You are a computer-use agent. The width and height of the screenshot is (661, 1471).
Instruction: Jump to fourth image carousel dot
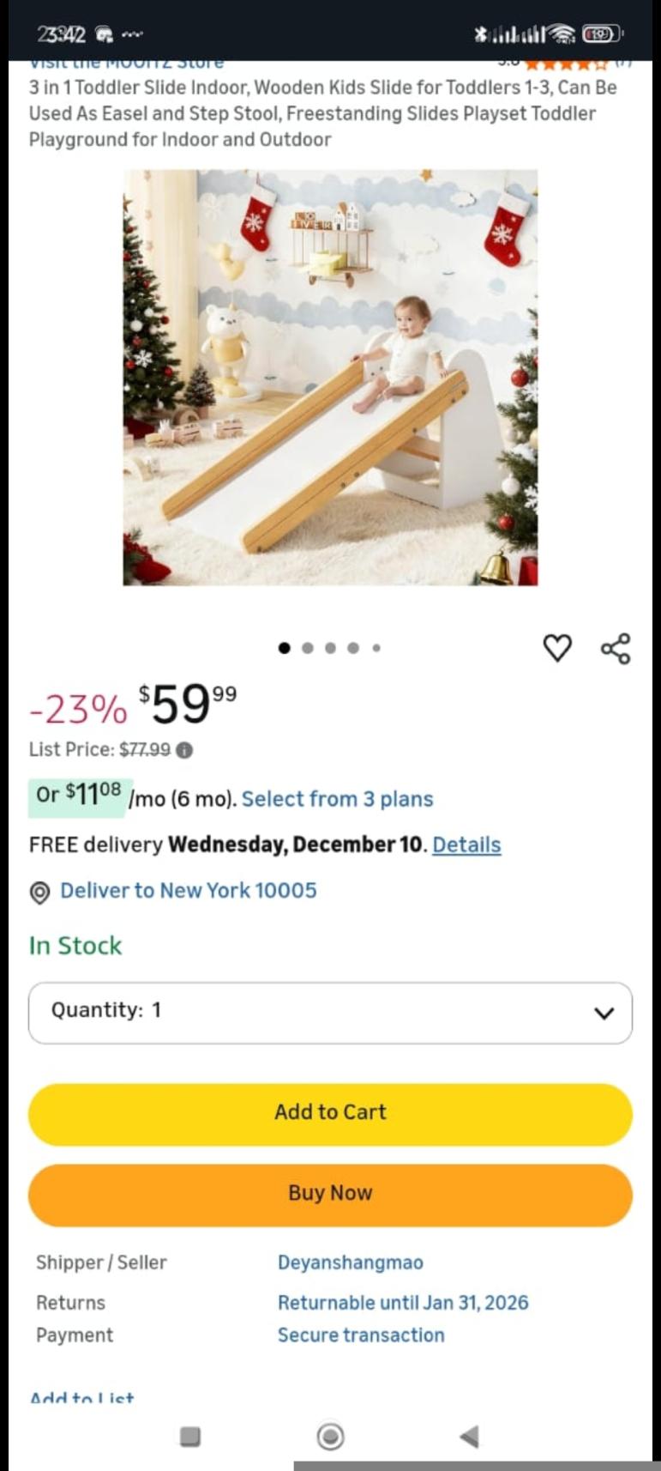pos(352,648)
